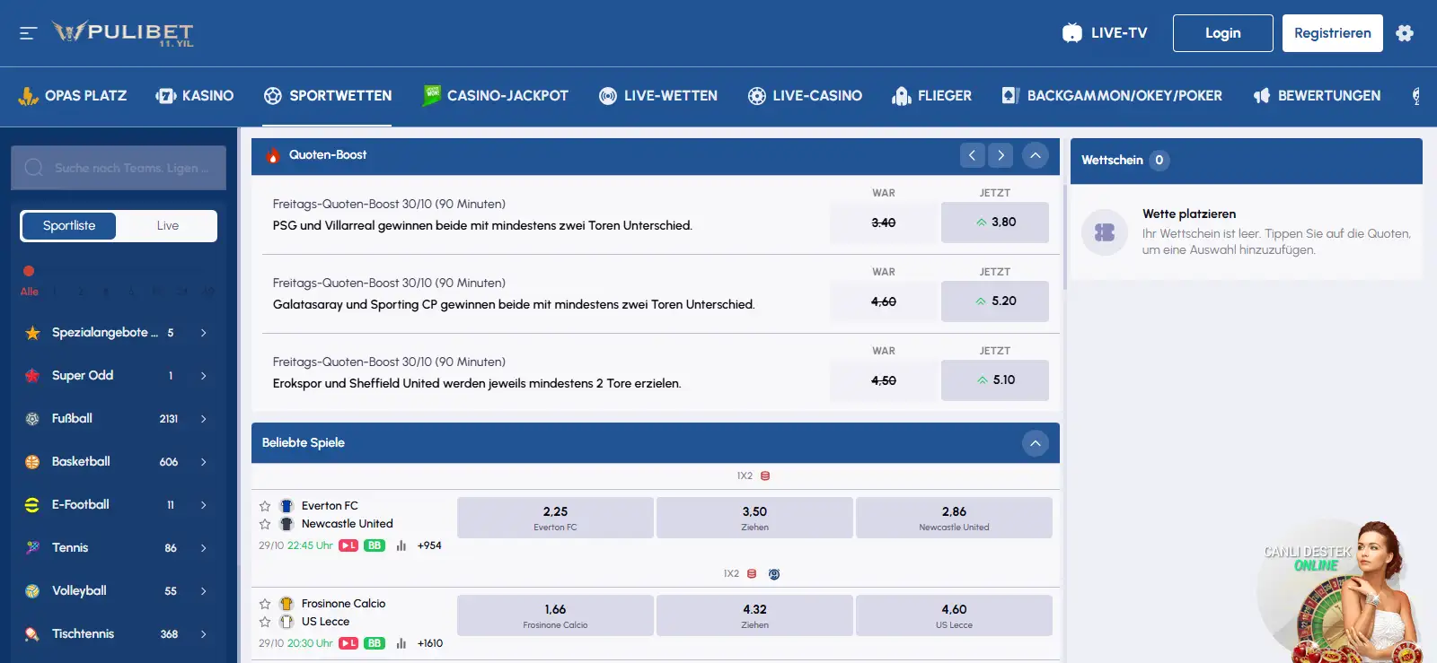
Task: Collapse the Beliebte Spiele section
Action: (x=1035, y=443)
